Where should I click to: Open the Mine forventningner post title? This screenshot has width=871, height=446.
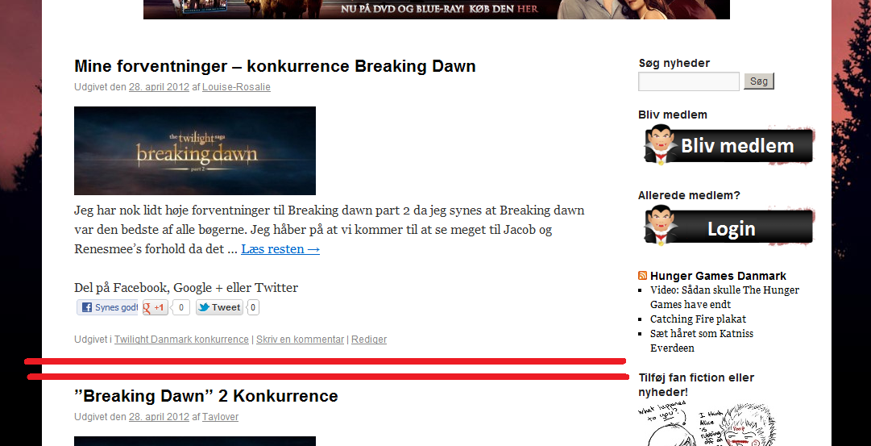pos(275,66)
